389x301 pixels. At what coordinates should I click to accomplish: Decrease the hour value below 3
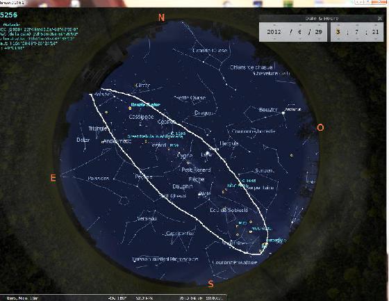[x=338, y=39]
